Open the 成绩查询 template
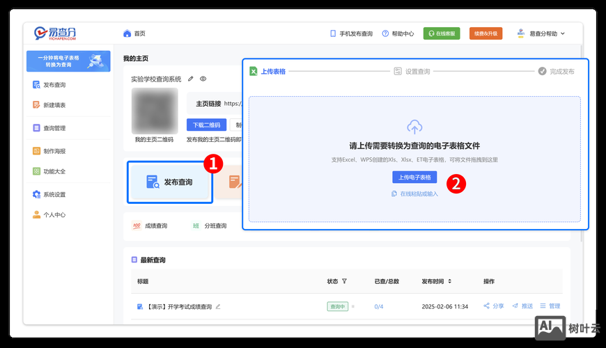Image resolution: width=606 pixels, height=348 pixels. click(150, 226)
